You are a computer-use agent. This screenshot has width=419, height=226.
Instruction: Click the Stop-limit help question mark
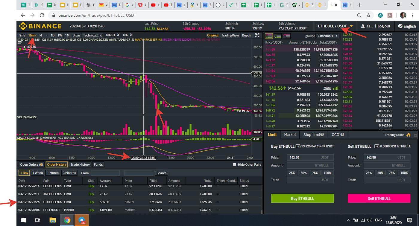coord(322,135)
